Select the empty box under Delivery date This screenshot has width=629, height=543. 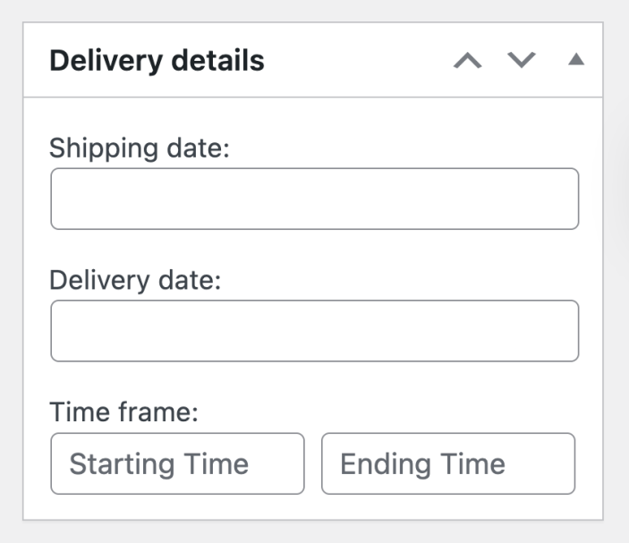point(314,331)
